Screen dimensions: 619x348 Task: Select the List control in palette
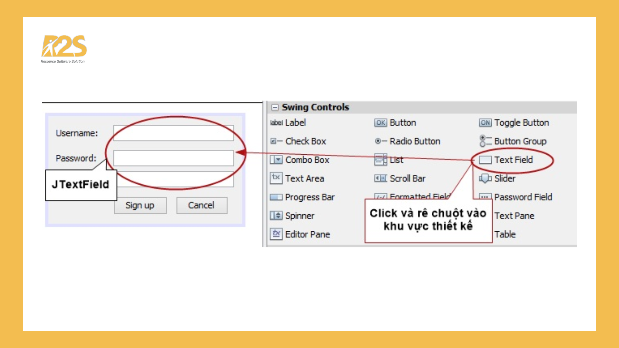(396, 160)
